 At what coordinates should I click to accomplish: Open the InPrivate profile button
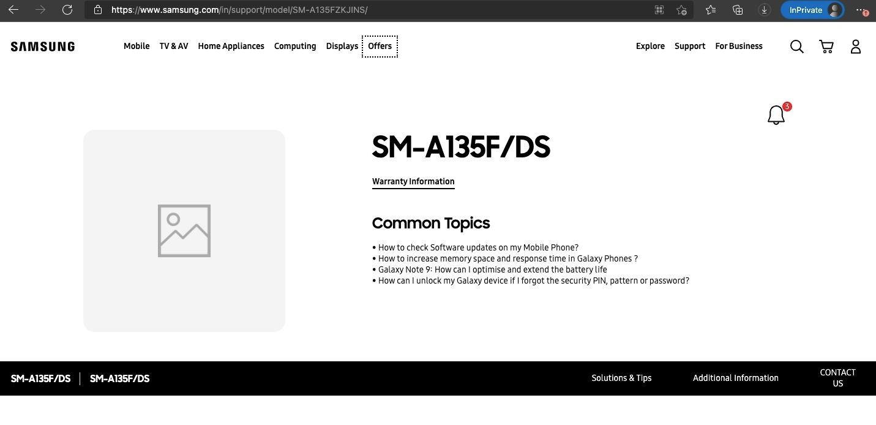[x=812, y=10]
